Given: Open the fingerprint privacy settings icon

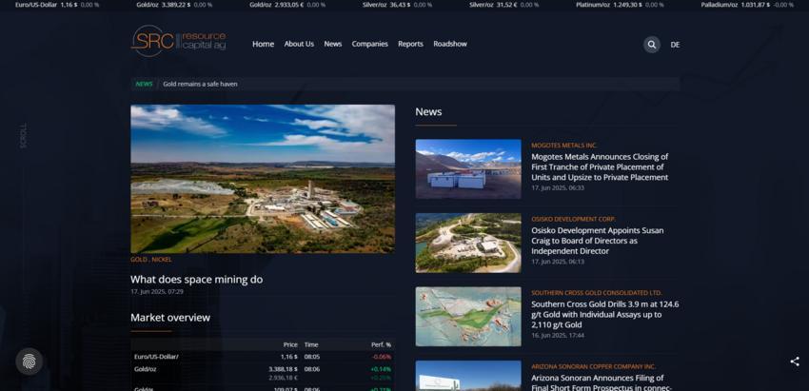Looking at the screenshot, I should (30, 362).
